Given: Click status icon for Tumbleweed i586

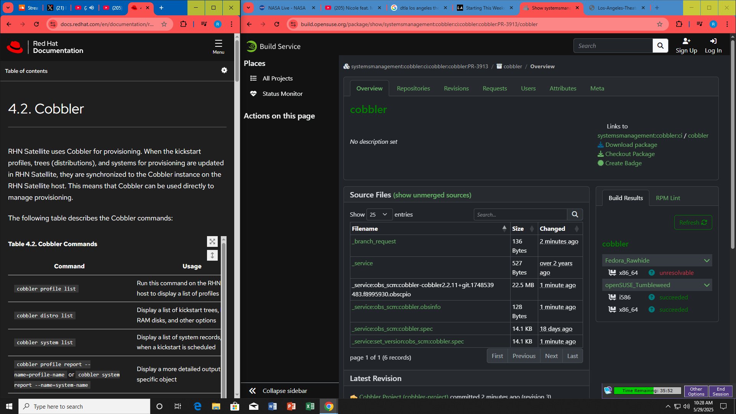Looking at the screenshot, I should tap(651, 297).
